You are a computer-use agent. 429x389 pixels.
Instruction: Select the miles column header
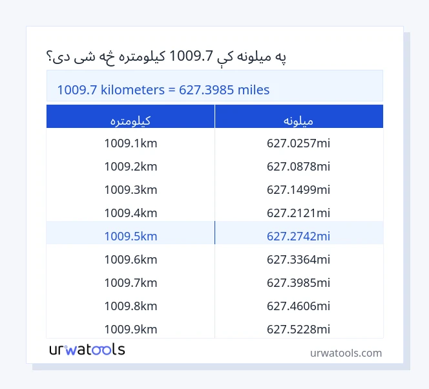(x=298, y=120)
